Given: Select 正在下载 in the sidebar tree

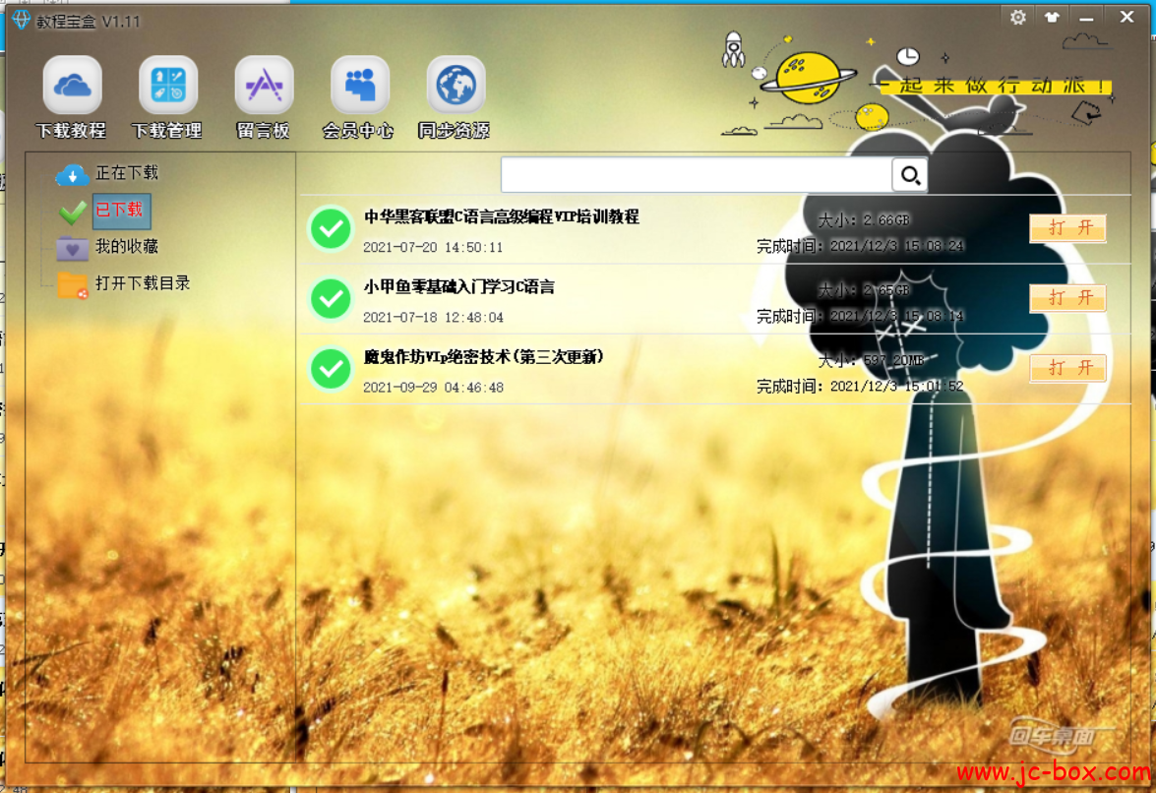Looking at the screenshot, I should tap(126, 173).
